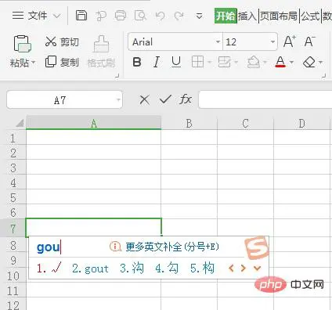Image resolution: width=332 pixels, height=310 pixels.
Task: Toggle Underline formatting
Action: tap(176, 62)
